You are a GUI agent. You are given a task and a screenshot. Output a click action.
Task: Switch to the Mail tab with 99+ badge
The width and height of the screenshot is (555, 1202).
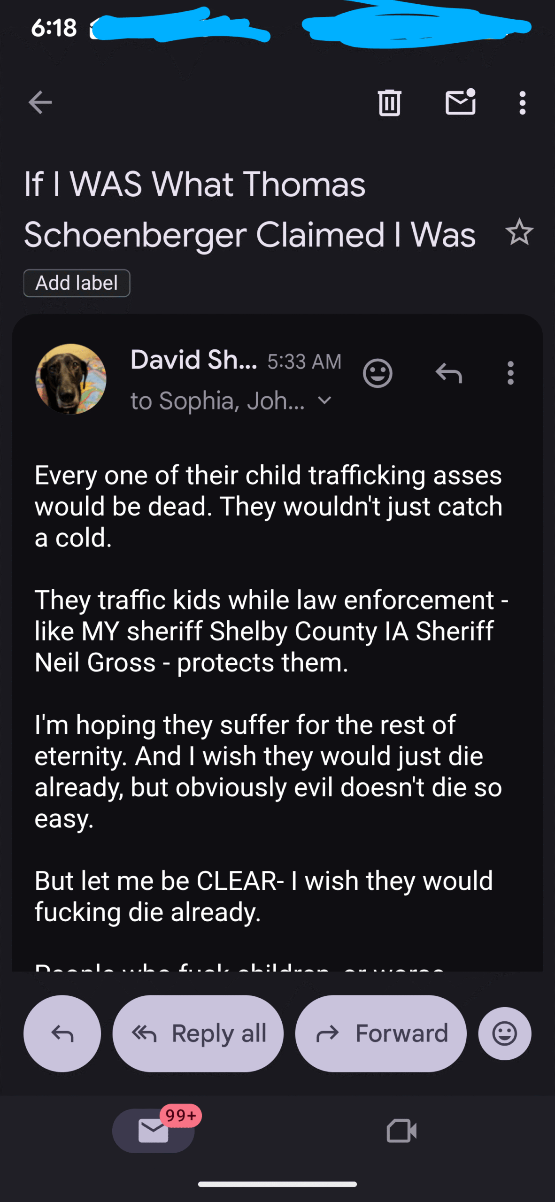[154, 1131]
